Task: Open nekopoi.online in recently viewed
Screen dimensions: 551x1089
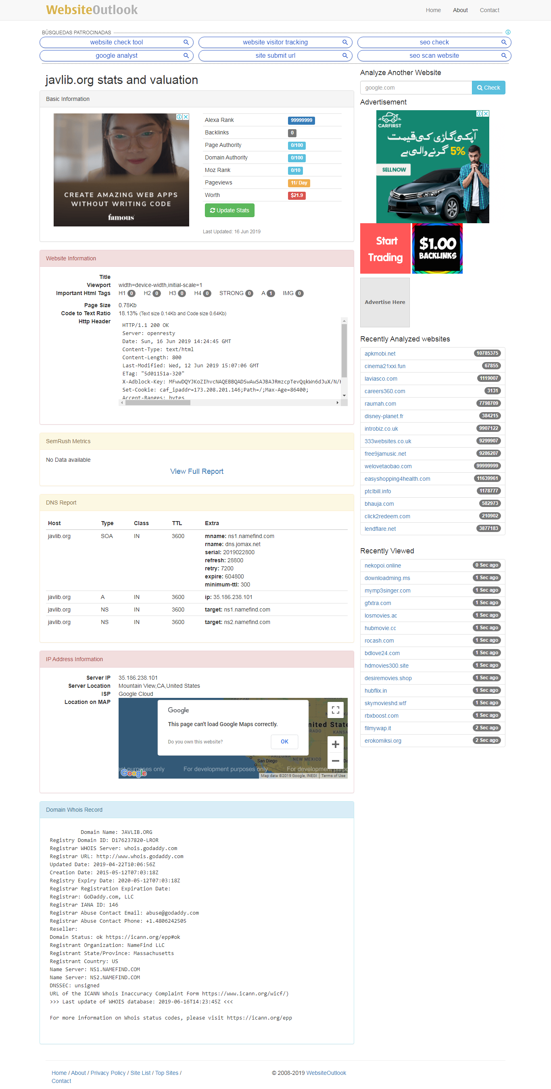Action: click(382, 565)
